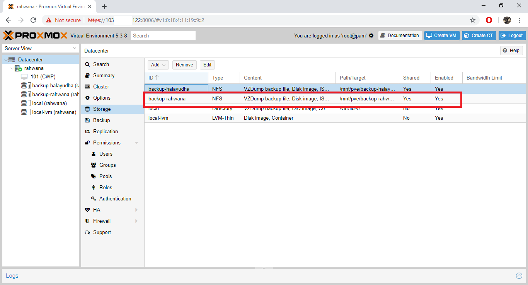Open the Support section
This screenshot has width=528, height=285.
pyautogui.click(x=112, y=232)
